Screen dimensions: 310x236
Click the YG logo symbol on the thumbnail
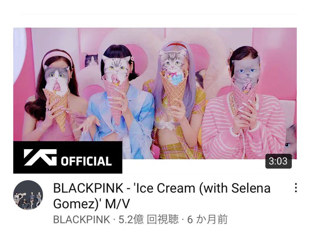pyautogui.click(x=40, y=157)
